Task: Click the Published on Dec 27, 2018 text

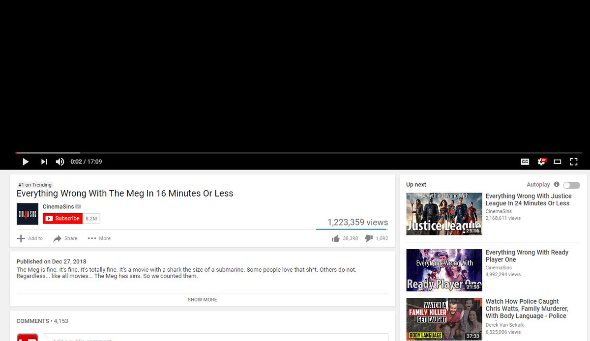Action: [51, 261]
